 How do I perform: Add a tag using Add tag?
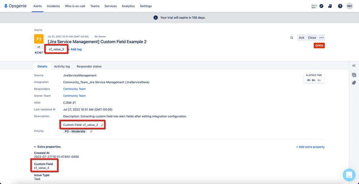[x=75, y=49]
